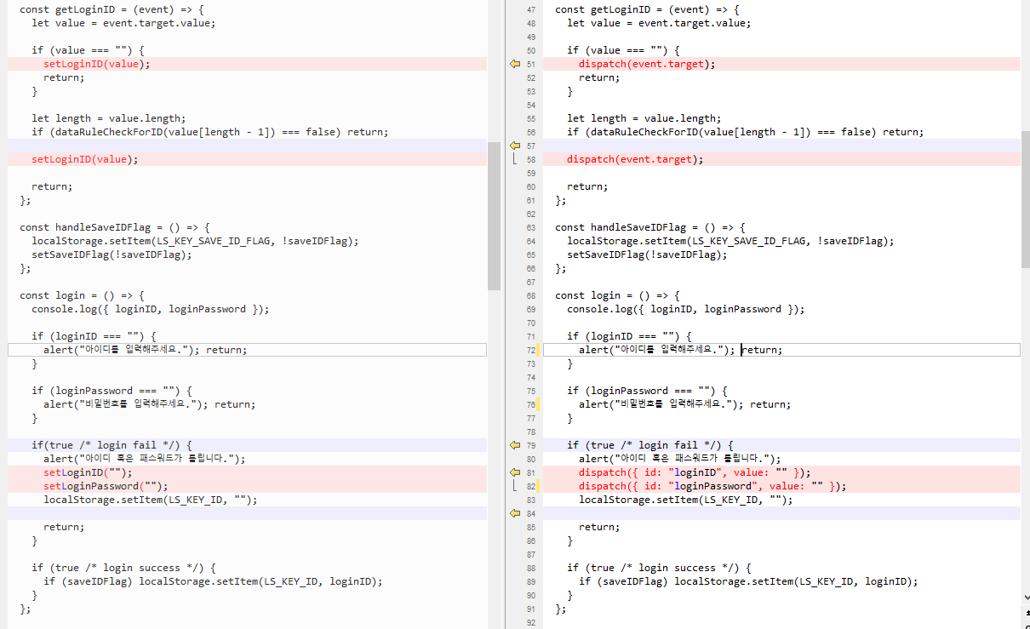Click the merge arrow at line 51
The height and width of the screenshot is (629, 1030).
(514, 64)
